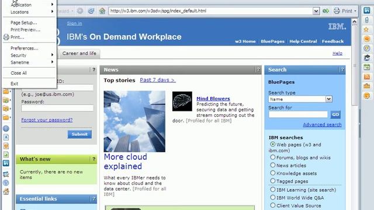This screenshot has width=374, height=210.
Task: Open the graduation cap learning icon
Action: (x=367, y=58)
